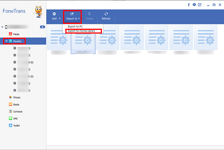This screenshot has height=150, width=224.
Task: Select the sixth playlist thumbnail
Action: (181, 37)
